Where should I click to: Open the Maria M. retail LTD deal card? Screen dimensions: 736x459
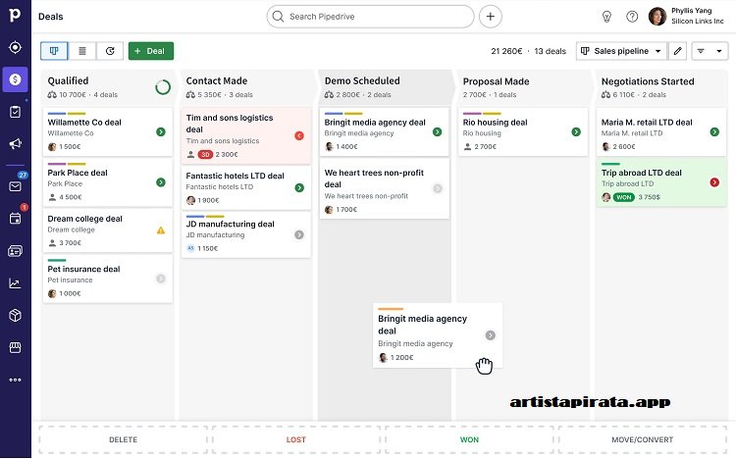[x=660, y=131]
